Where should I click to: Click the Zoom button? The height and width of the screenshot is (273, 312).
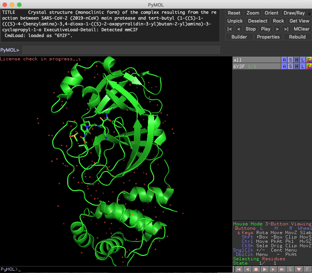point(253,13)
